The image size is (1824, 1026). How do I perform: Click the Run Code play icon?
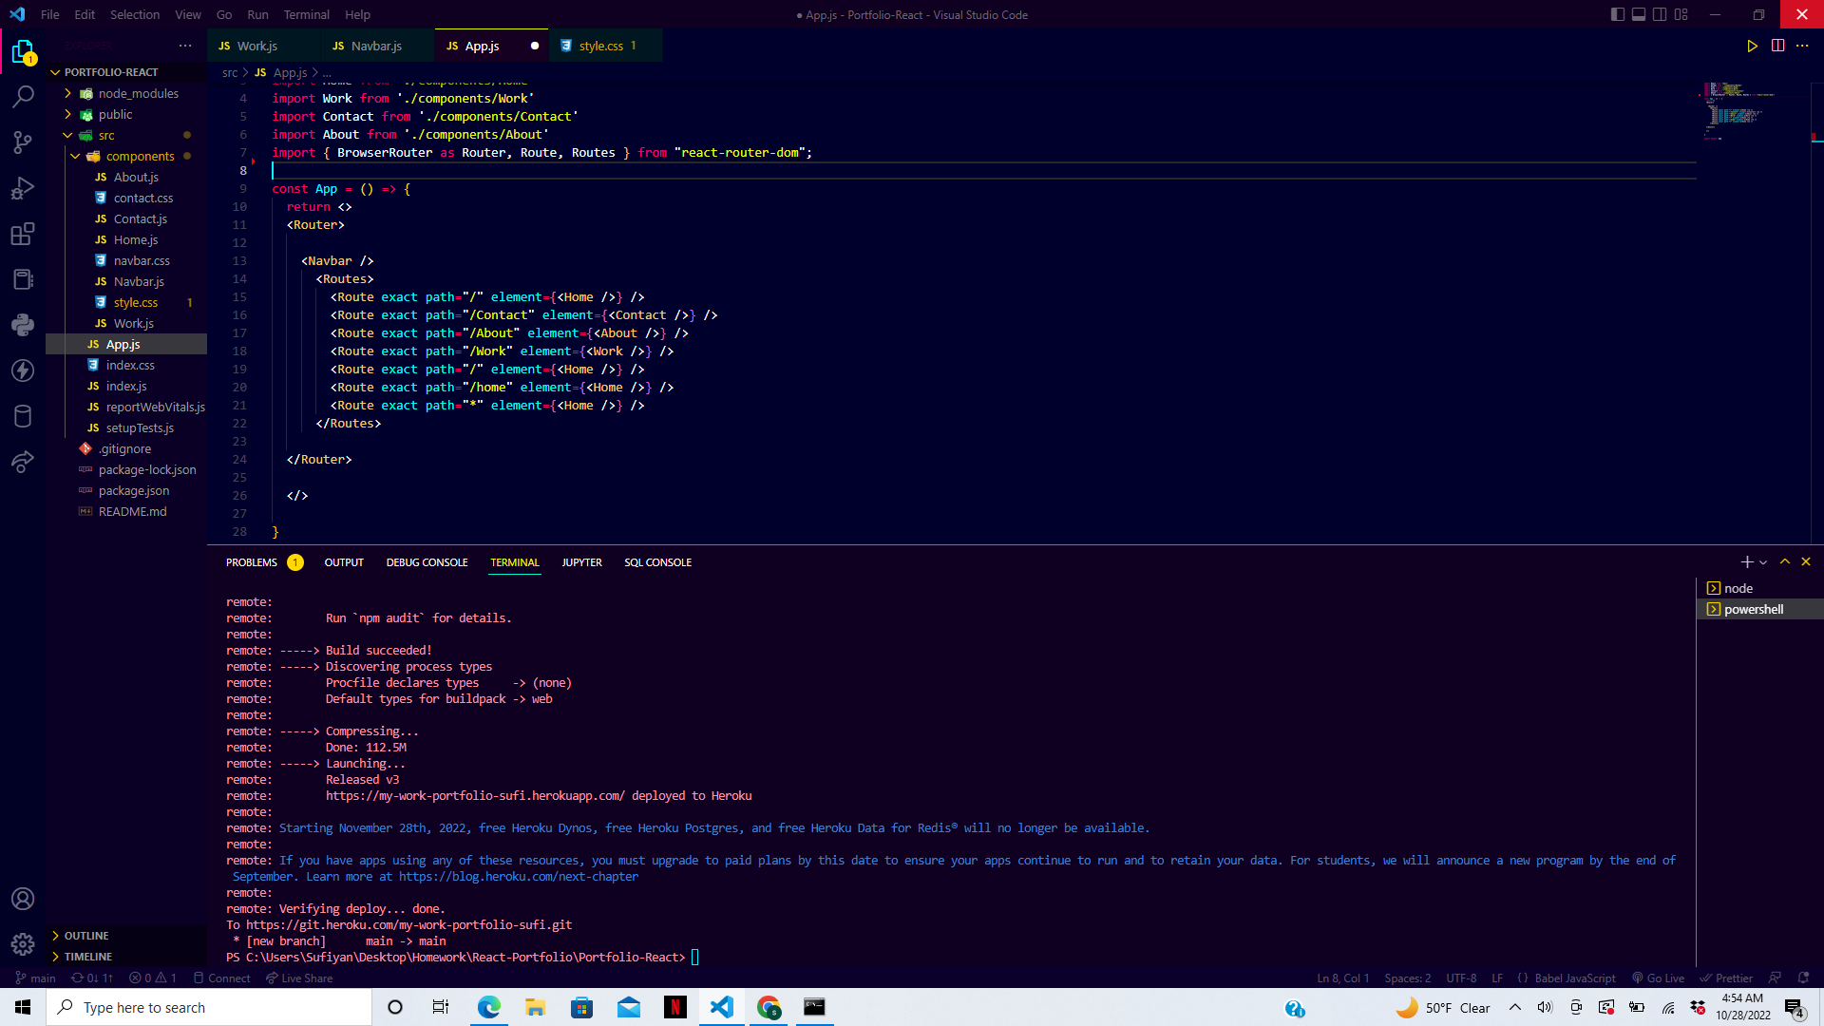(1752, 46)
